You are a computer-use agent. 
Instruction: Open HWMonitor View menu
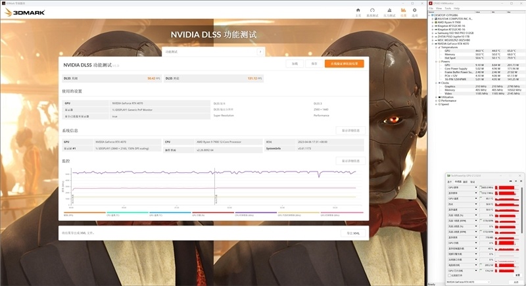click(439, 9)
